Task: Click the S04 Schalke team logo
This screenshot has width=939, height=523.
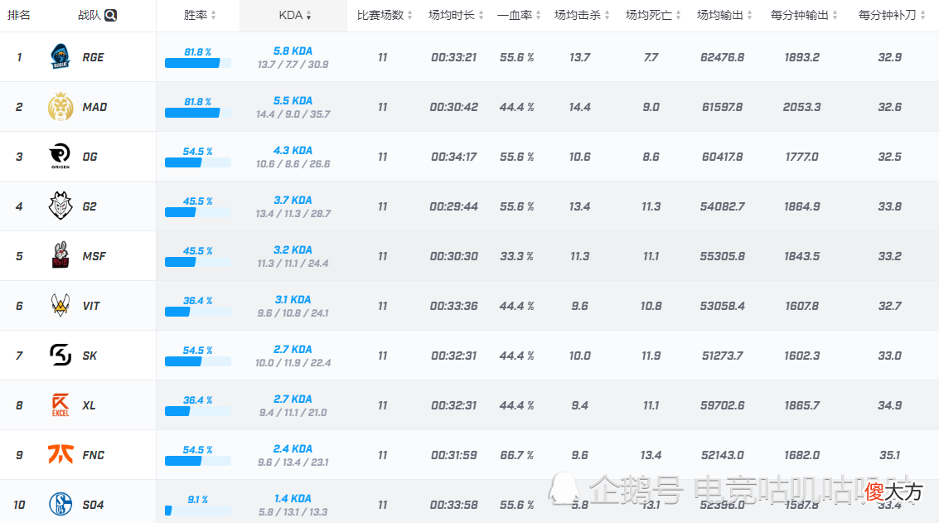Action: [x=61, y=504]
